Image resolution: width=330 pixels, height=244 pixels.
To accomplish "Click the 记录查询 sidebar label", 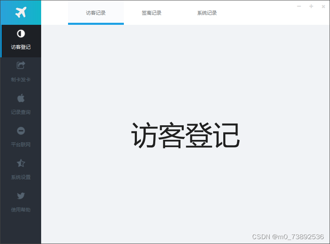I will click(20, 112).
